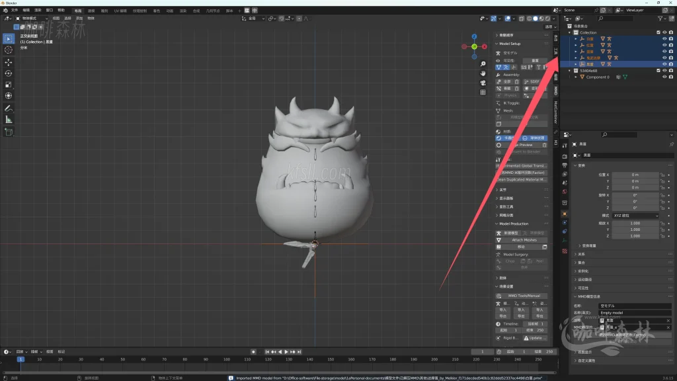Expand the Component 0 tree item
The height and width of the screenshot is (381, 677).
pos(577,77)
